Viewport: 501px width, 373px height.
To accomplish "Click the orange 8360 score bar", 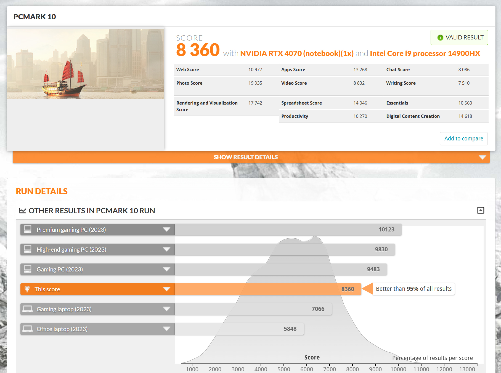I will coord(268,289).
